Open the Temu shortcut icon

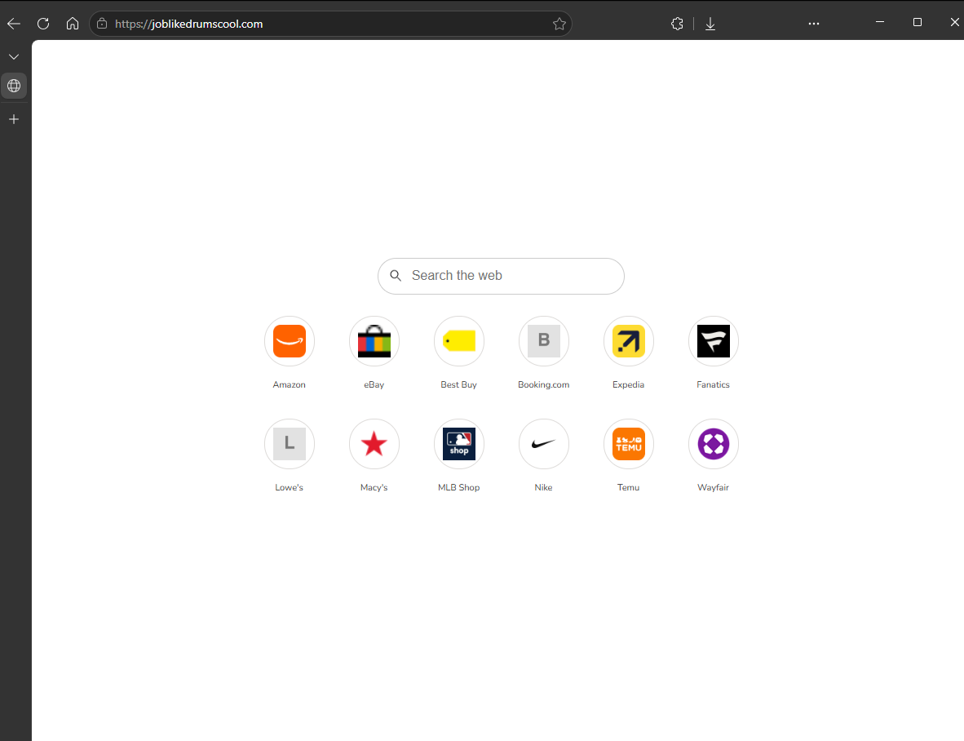click(x=629, y=444)
